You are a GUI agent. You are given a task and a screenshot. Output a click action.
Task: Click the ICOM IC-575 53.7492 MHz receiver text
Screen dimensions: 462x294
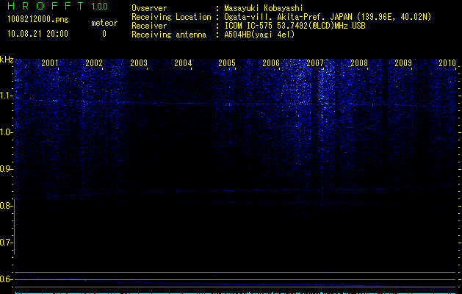pos(295,26)
